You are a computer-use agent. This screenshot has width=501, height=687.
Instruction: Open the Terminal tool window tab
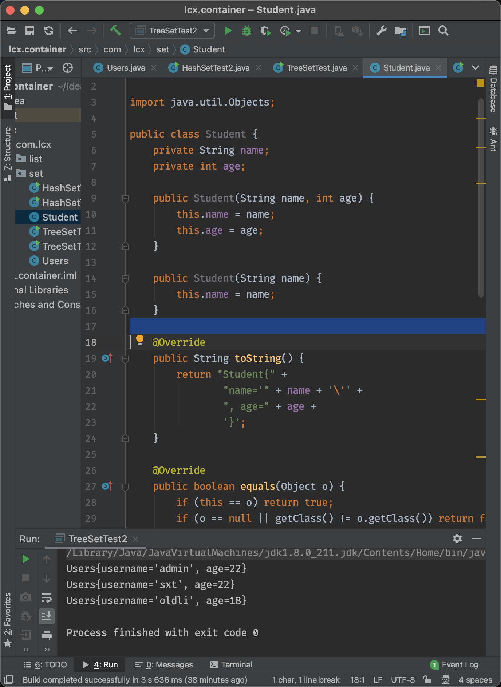tap(231, 664)
